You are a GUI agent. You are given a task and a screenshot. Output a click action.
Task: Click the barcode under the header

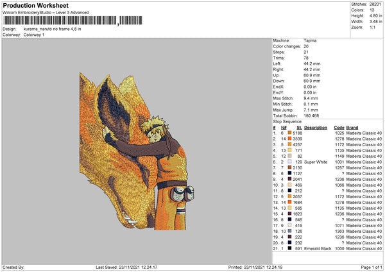(x=73, y=21)
